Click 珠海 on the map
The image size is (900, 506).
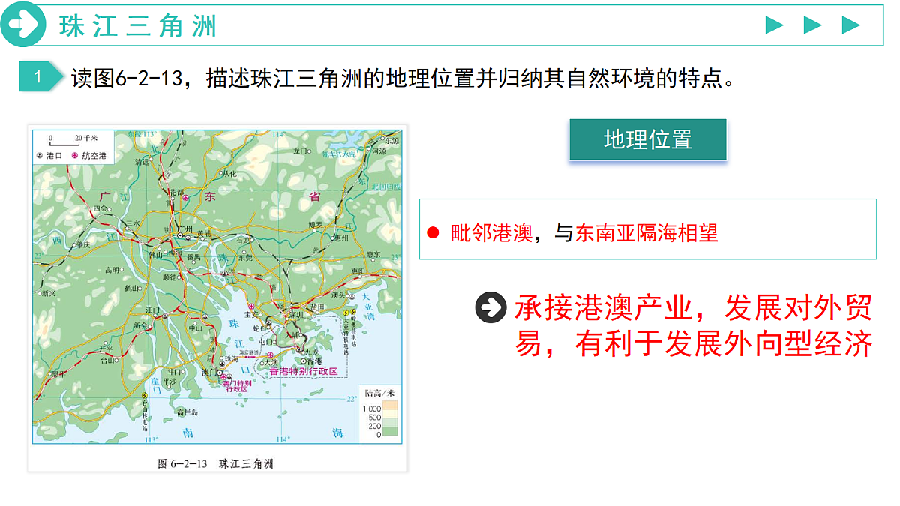pyautogui.click(x=231, y=359)
